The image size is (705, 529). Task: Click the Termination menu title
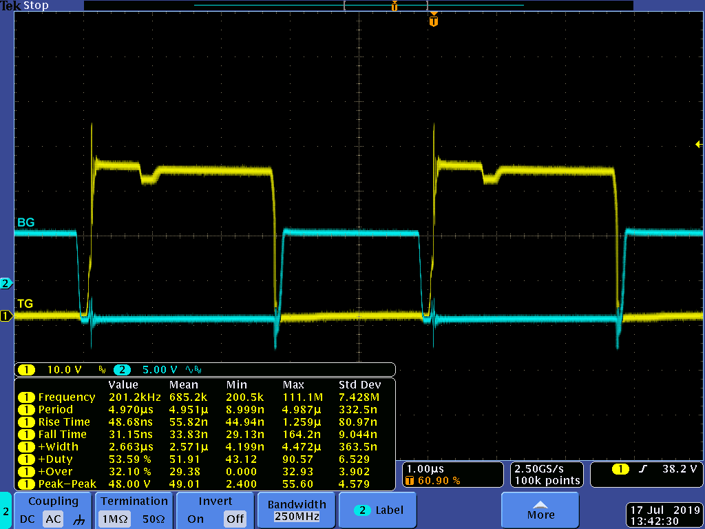pyautogui.click(x=134, y=501)
